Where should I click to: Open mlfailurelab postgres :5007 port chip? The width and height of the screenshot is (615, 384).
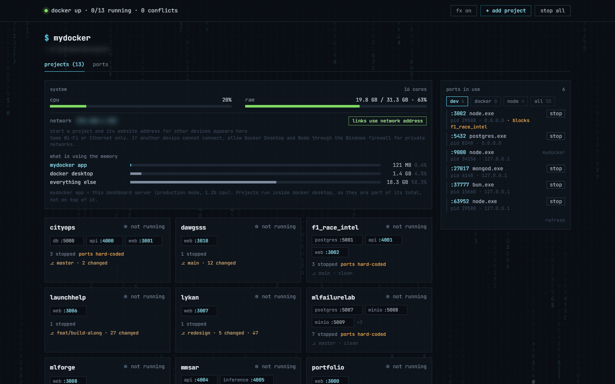pyautogui.click(x=337, y=310)
